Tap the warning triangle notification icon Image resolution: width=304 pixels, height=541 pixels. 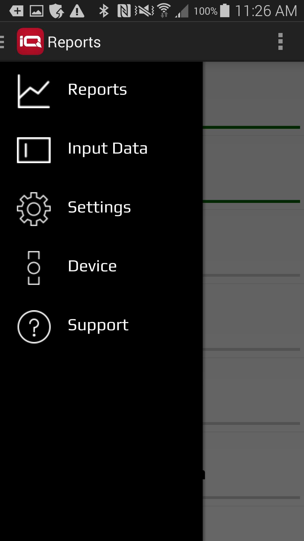[x=77, y=11]
